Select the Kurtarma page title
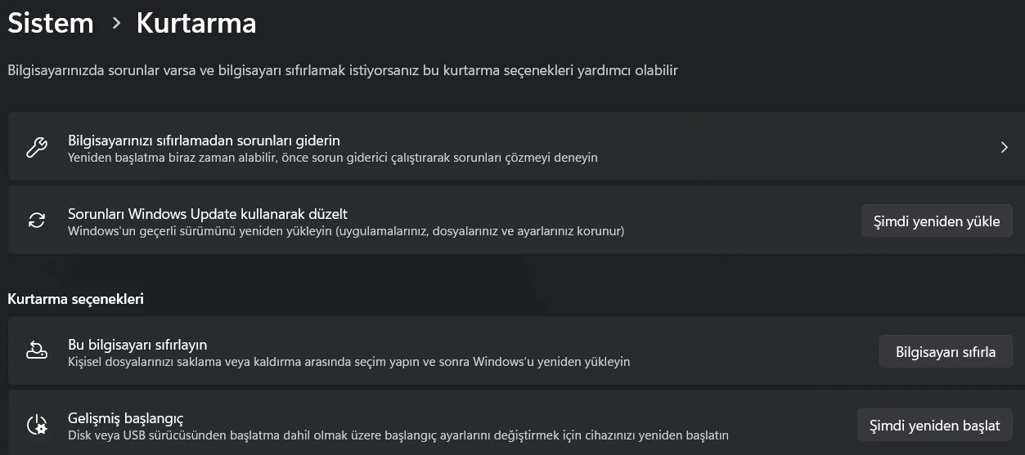The height and width of the screenshot is (455, 1025). tap(196, 24)
